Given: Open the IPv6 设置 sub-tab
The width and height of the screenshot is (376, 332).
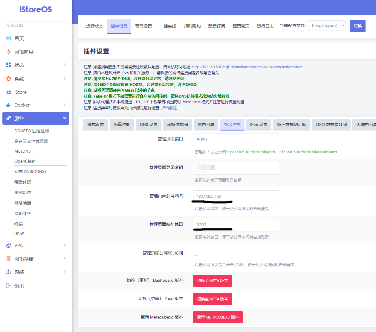Looking at the screenshot, I should (x=259, y=125).
